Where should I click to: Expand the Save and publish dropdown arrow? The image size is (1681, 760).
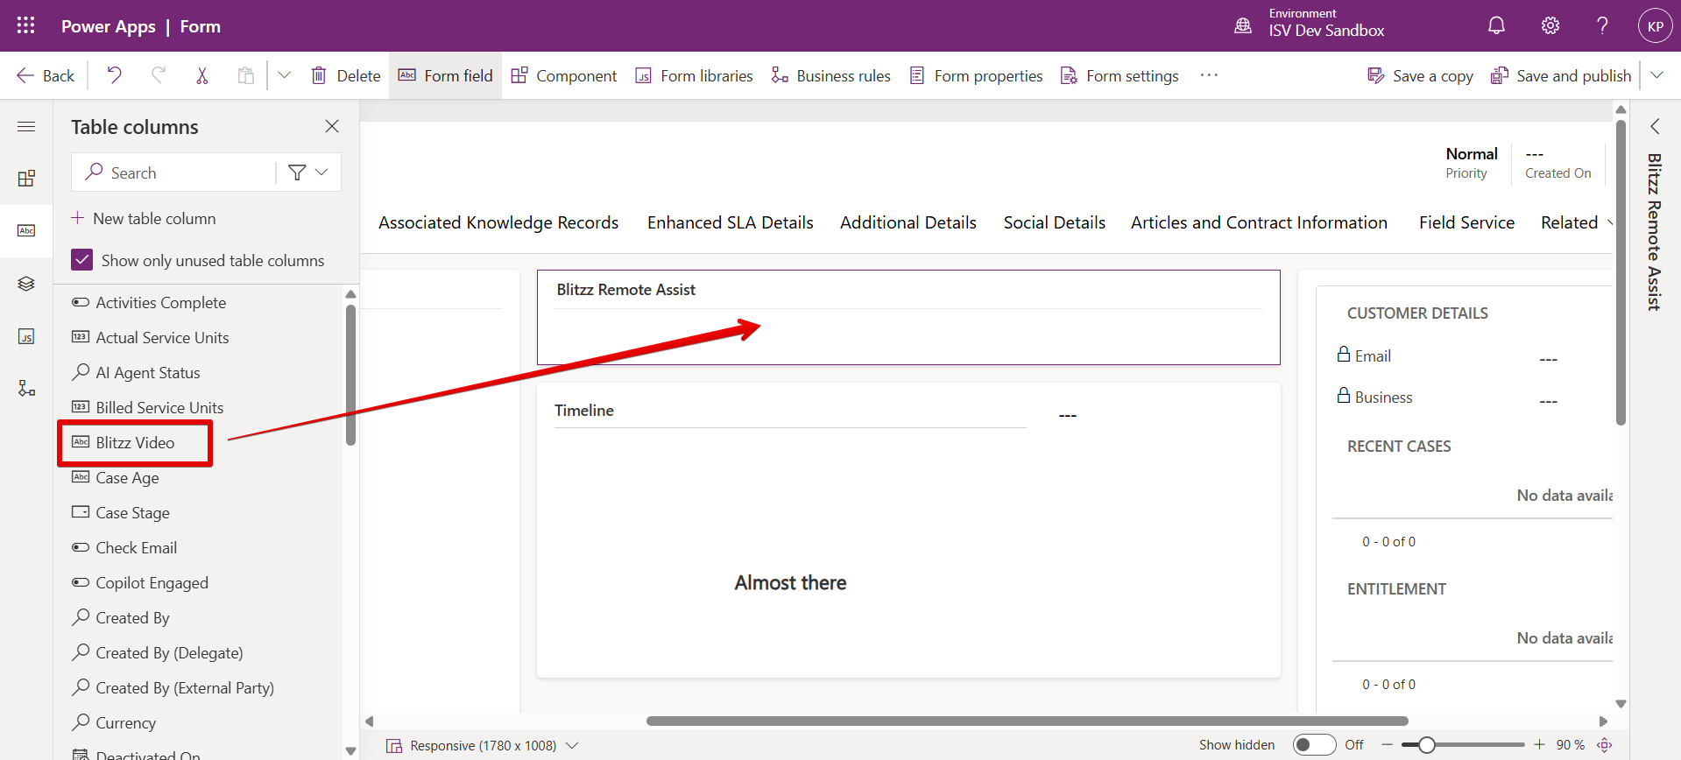coord(1656,75)
